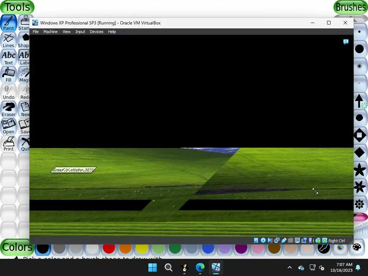The width and height of the screenshot is (368, 276).
Task: Click the network adapters icon in VirtualBox status bar
Action: [277, 240]
